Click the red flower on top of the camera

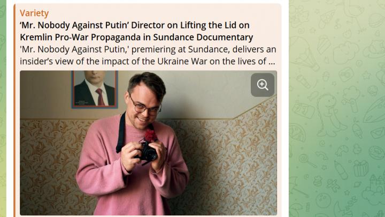[x=150, y=136]
